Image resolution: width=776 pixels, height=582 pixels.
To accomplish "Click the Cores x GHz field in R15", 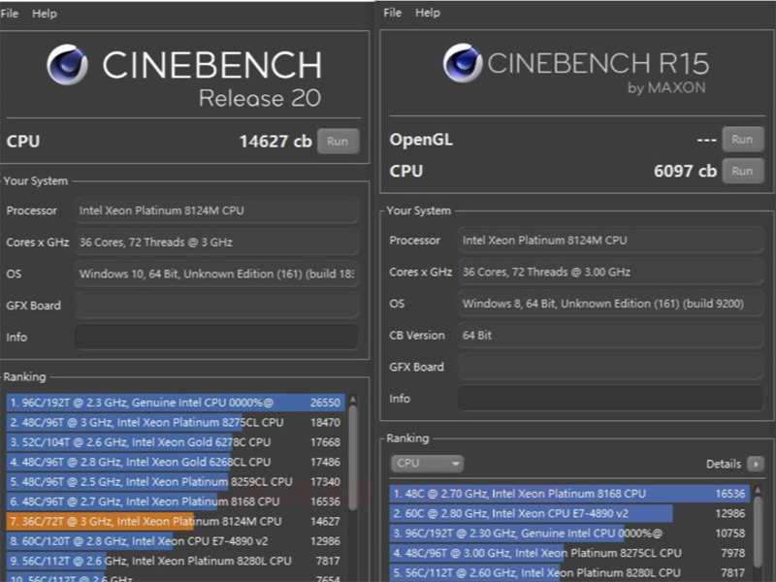I will 610,272.
